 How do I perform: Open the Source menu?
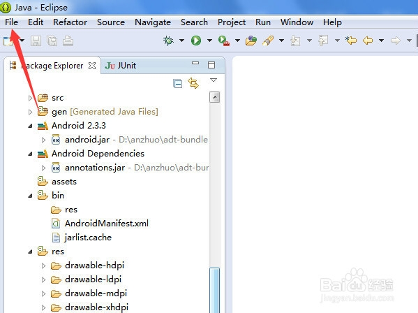pos(111,22)
